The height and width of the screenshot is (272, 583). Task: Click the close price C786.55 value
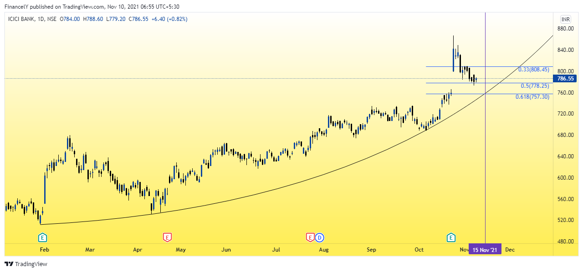(138, 19)
